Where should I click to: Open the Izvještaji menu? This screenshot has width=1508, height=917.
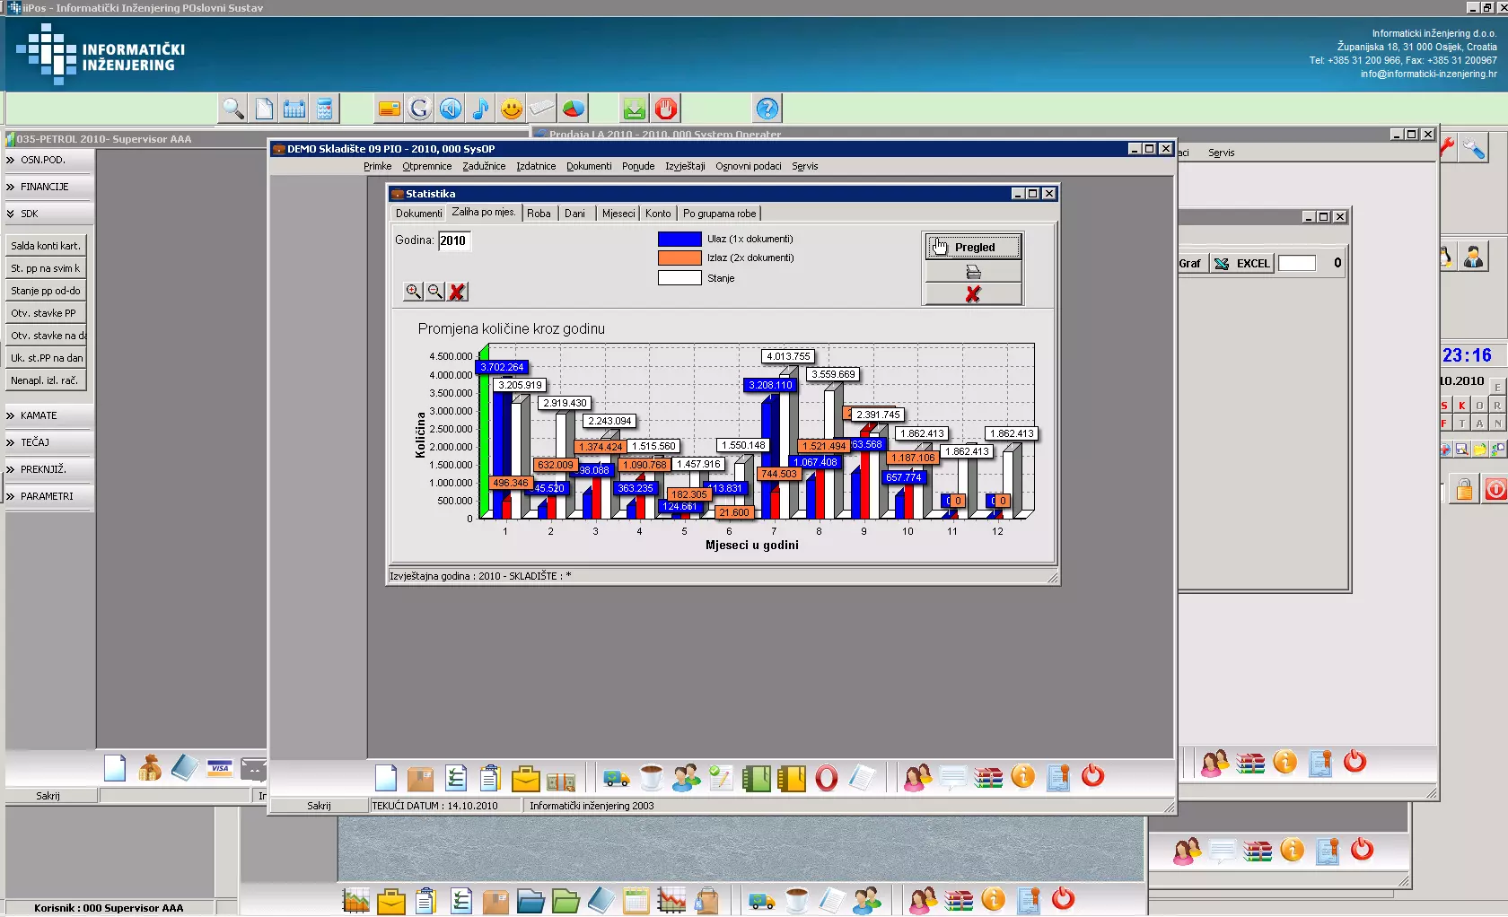click(x=685, y=166)
